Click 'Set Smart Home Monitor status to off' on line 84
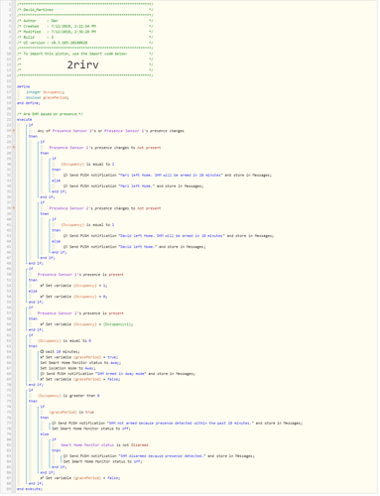The height and width of the screenshot is (496, 380). [x=102, y=461]
